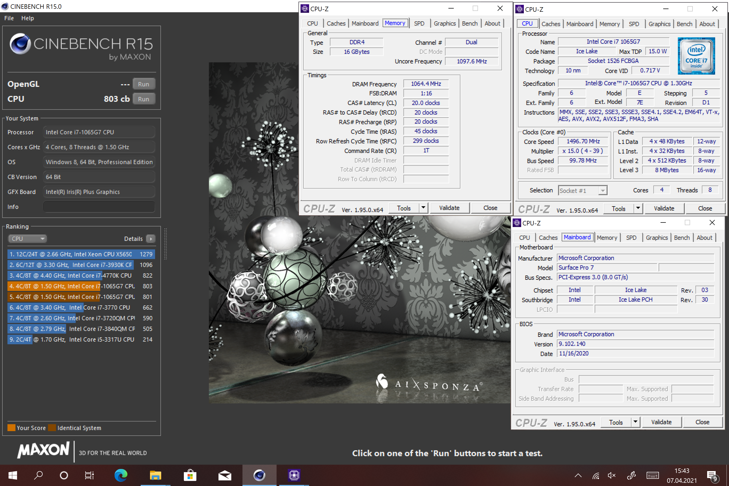Image resolution: width=729 pixels, height=486 pixels.
Task: Open Cinebench Help menu
Action: point(28,18)
